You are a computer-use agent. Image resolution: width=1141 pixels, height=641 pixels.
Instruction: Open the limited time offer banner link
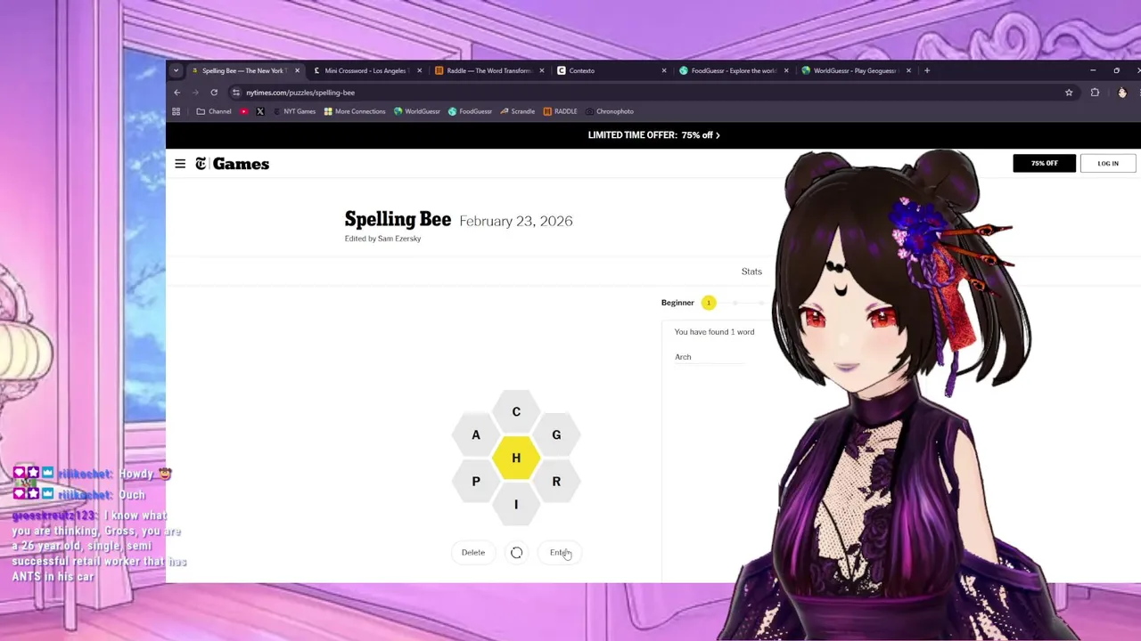coord(653,135)
